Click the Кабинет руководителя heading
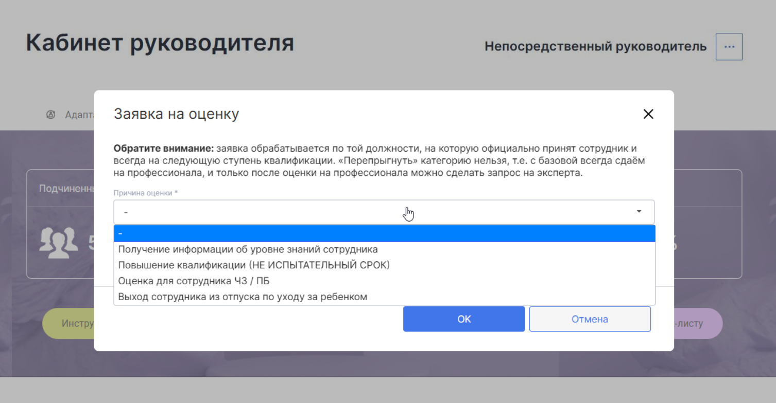This screenshot has height=403, width=776. tap(160, 43)
